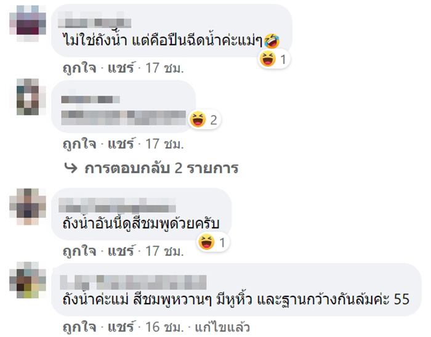The image size is (431, 337).
Task: Open laughing reaction on pink bucket comment
Action: click(x=213, y=242)
